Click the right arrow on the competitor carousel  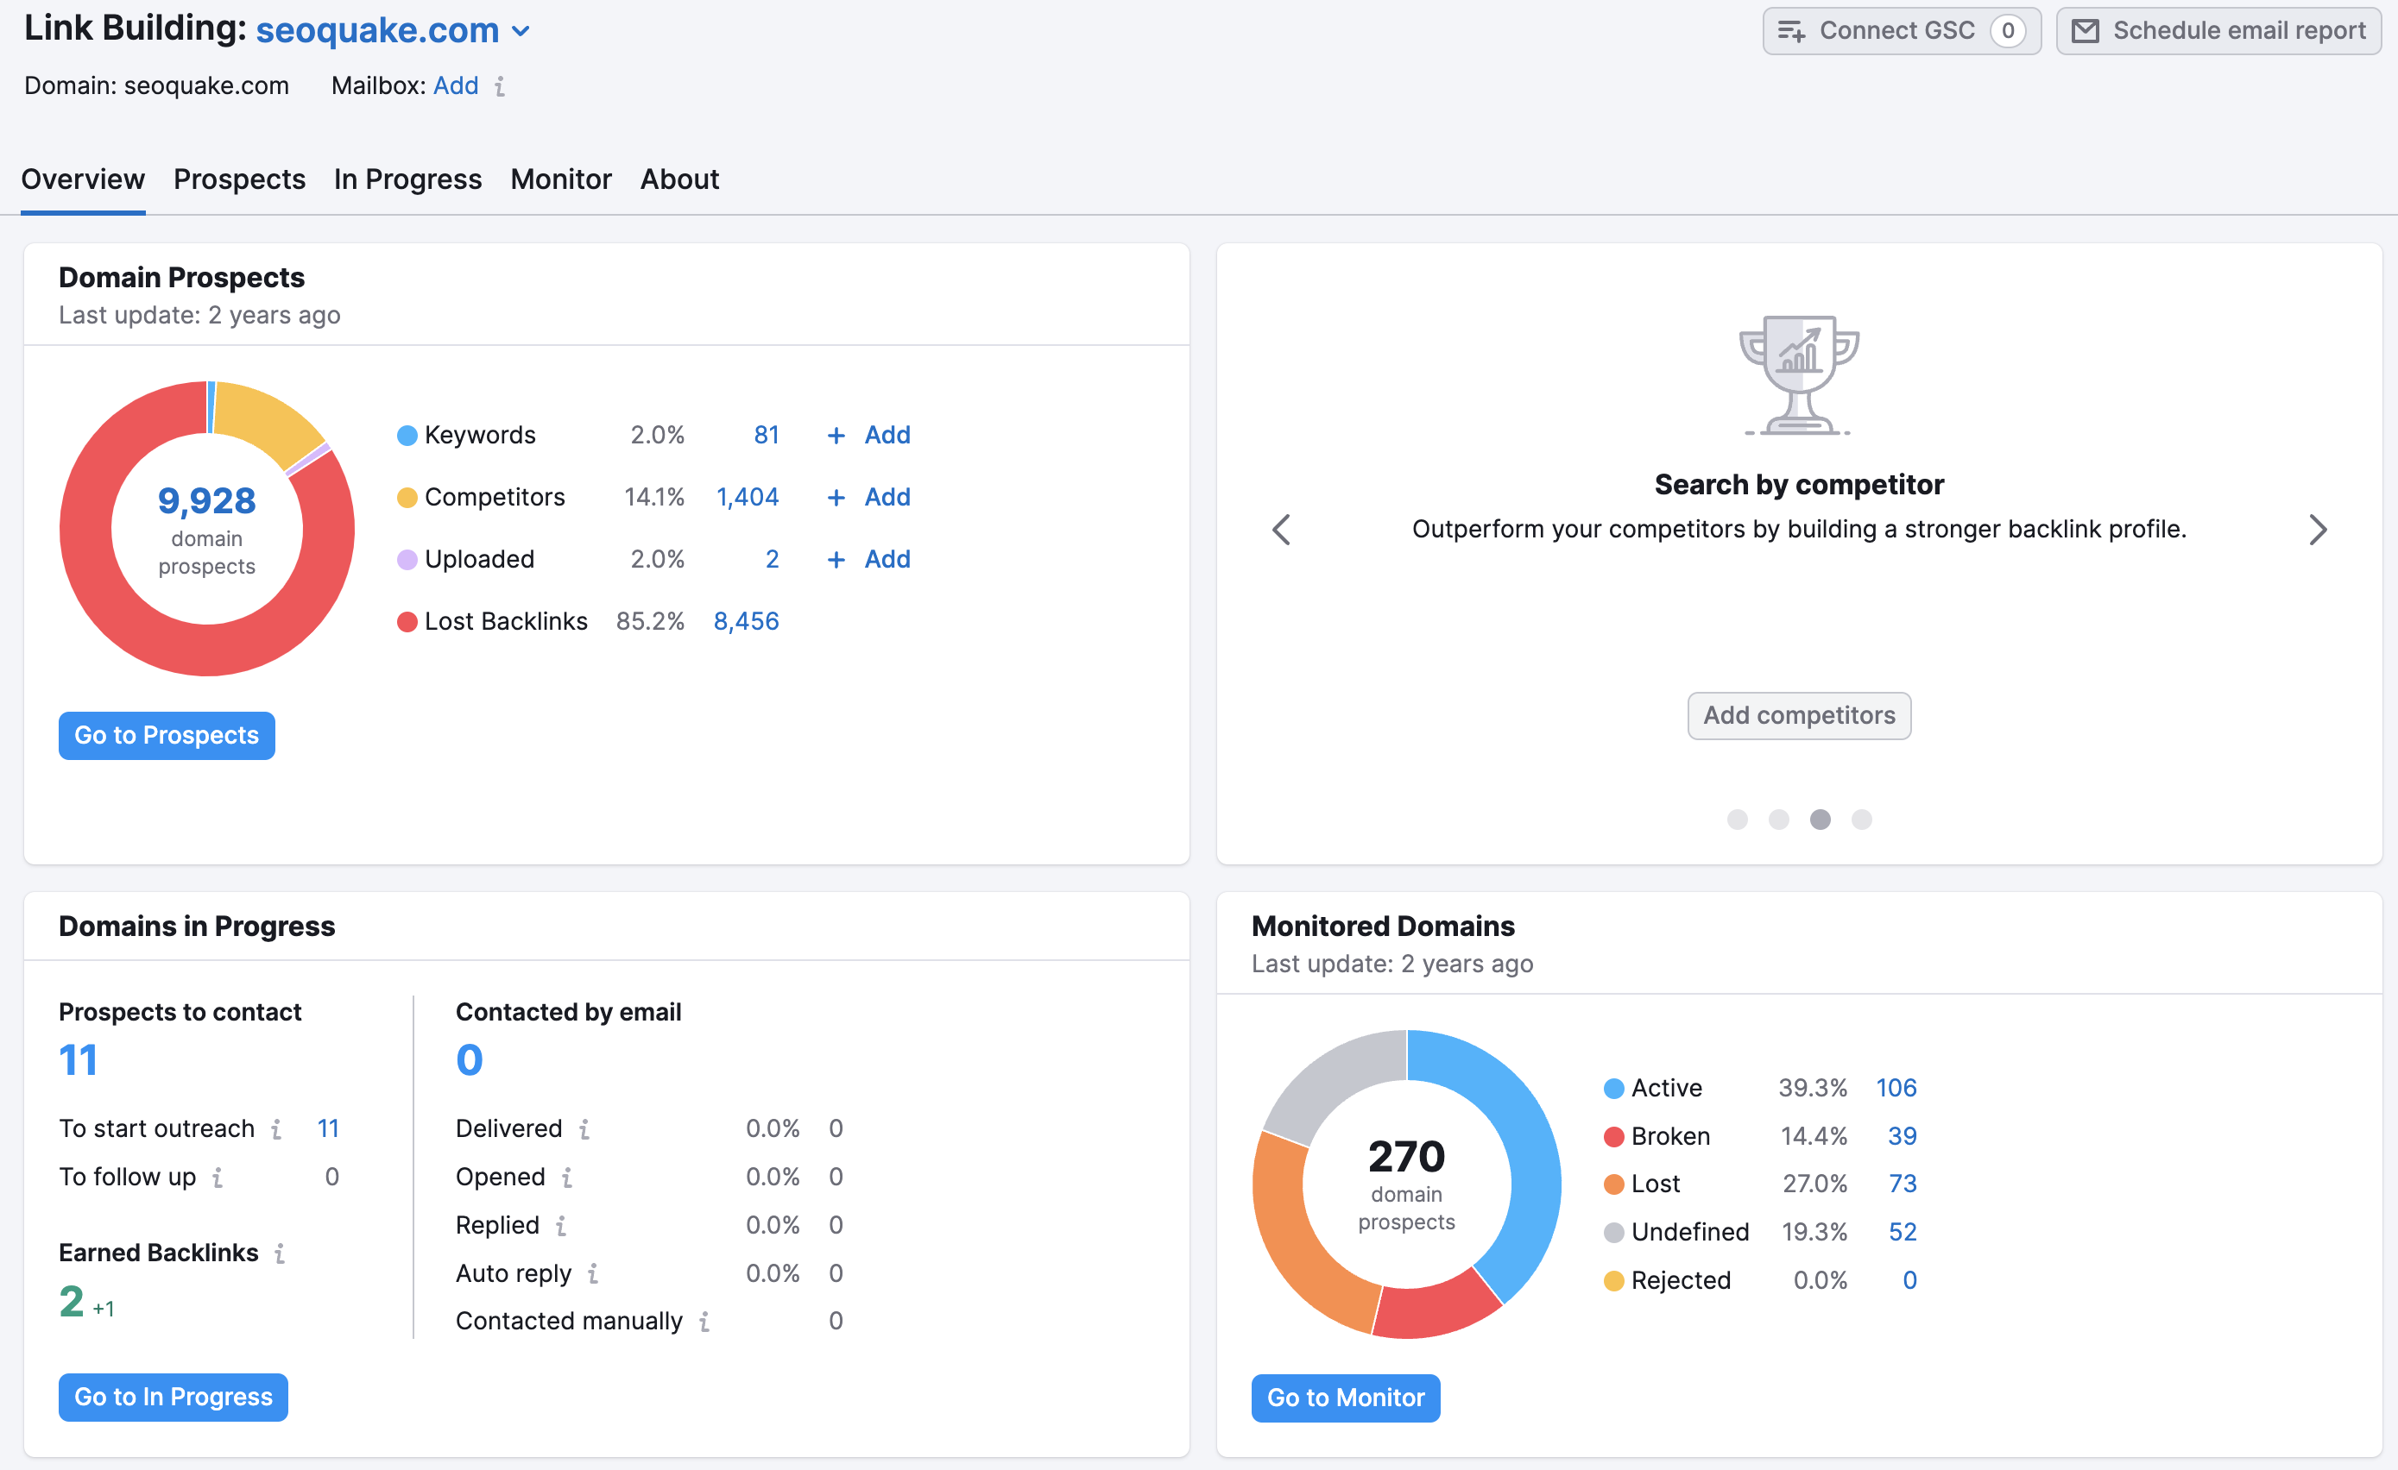pyautogui.click(x=2319, y=531)
